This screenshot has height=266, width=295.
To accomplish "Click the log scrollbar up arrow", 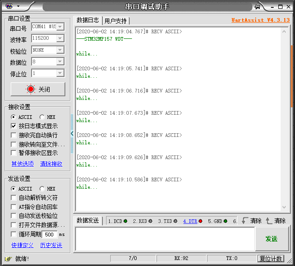I will click(284, 31).
